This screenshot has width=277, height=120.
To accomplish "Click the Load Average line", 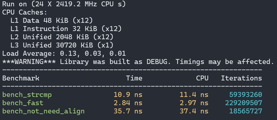I will (64, 54).
